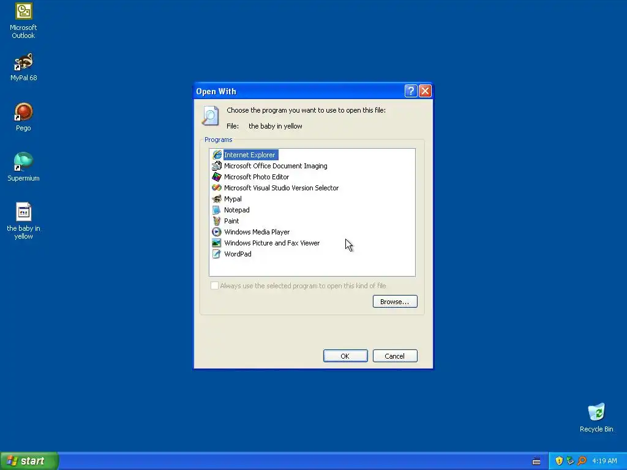This screenshot has height=470, width=627.
Task: Click the on-screen keyboard taskbar icon
Action: pos(536,461)
